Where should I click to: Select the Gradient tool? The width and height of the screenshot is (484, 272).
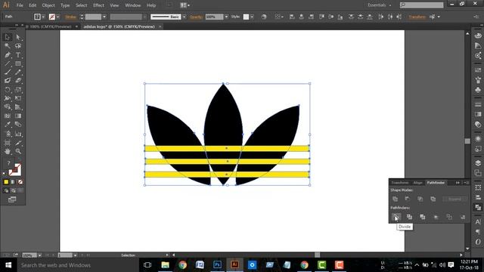tap(18, 116)
